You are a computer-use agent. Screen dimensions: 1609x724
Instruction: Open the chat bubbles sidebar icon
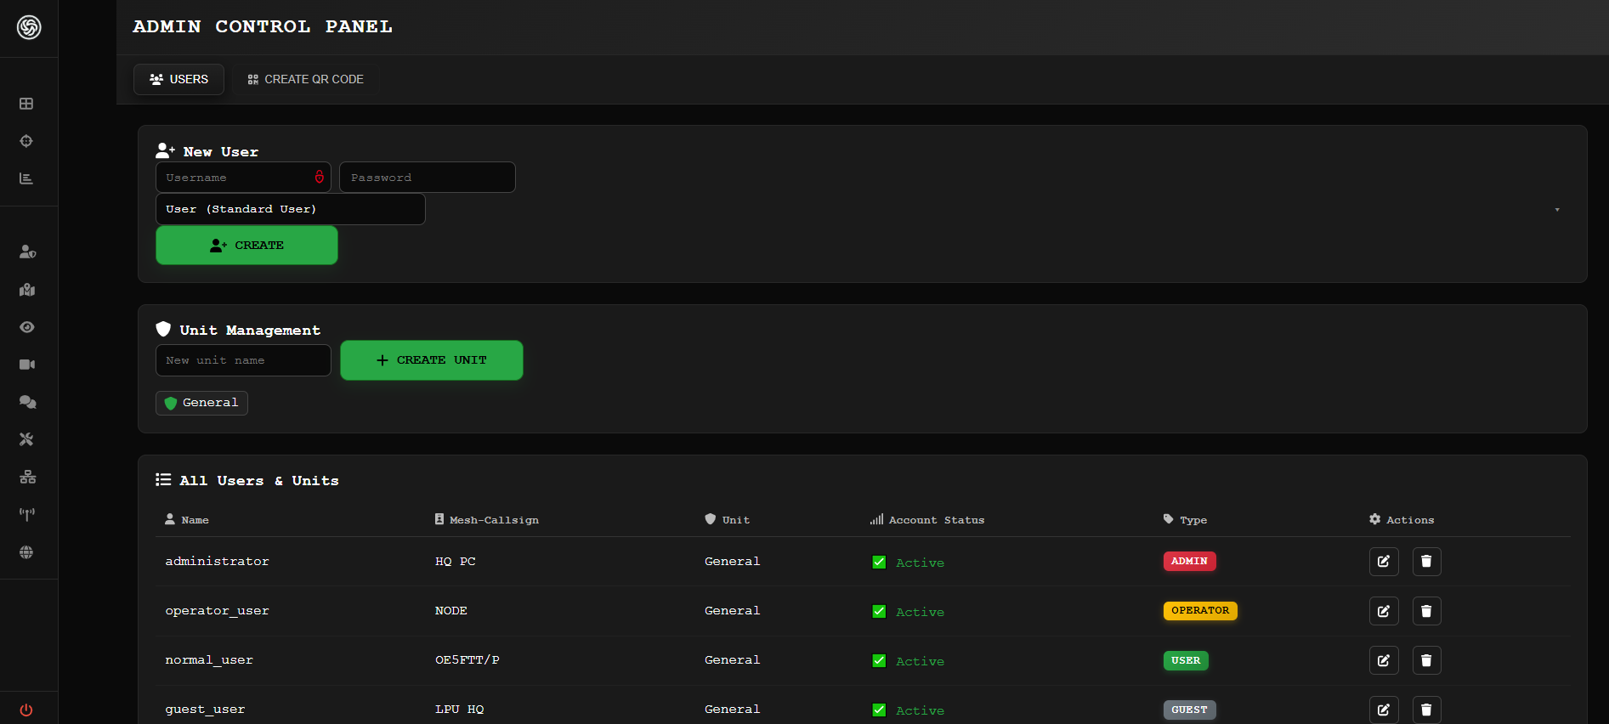(x=27, y=402)
